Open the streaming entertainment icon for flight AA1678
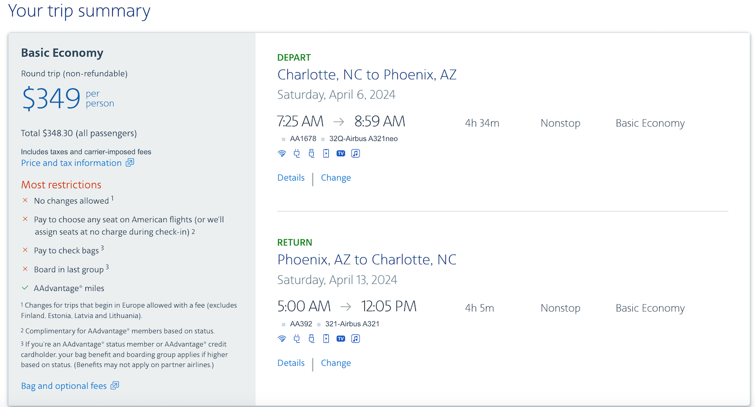This screenshot has width=755, height=407. pos(326,153)
